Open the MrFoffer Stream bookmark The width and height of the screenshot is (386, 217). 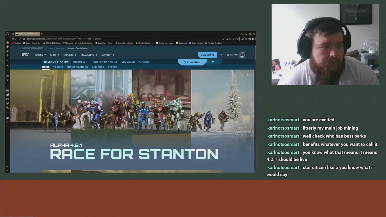click(144, 43)
